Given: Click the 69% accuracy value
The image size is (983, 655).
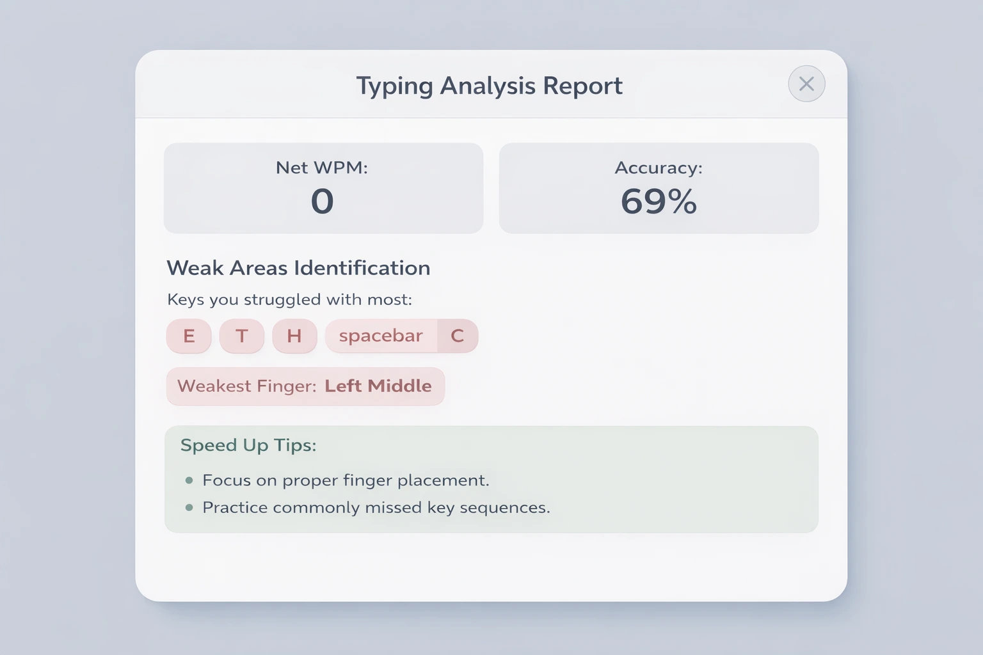Looking at the screenshot, I should pos(659,201).
